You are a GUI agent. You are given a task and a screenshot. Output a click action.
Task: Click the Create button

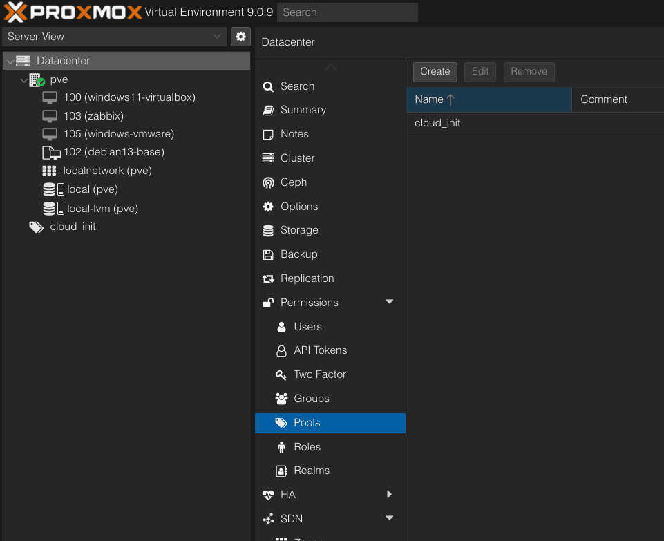coord(435,72)
